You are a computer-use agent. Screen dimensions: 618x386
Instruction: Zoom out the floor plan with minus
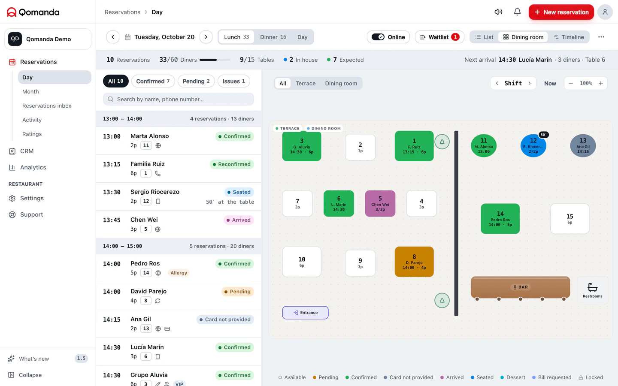pos(571,83)
